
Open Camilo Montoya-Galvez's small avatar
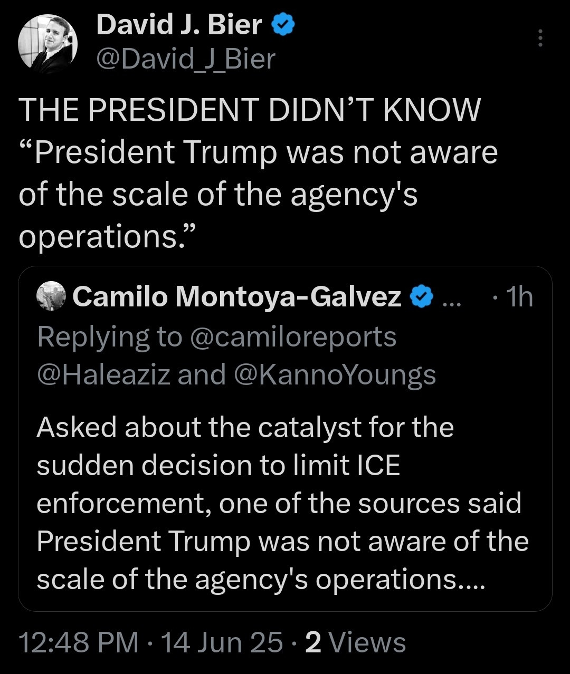(51, 296)
